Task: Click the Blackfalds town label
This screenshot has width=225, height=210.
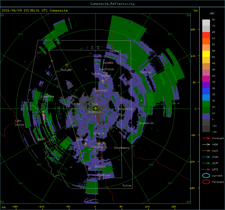Action: 106,69
